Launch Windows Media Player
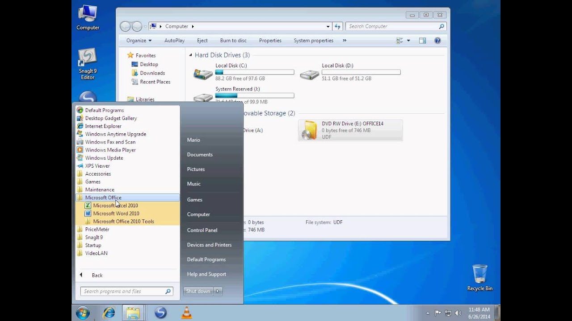Viewport: 572px width, 321px height. click(110, 150)
